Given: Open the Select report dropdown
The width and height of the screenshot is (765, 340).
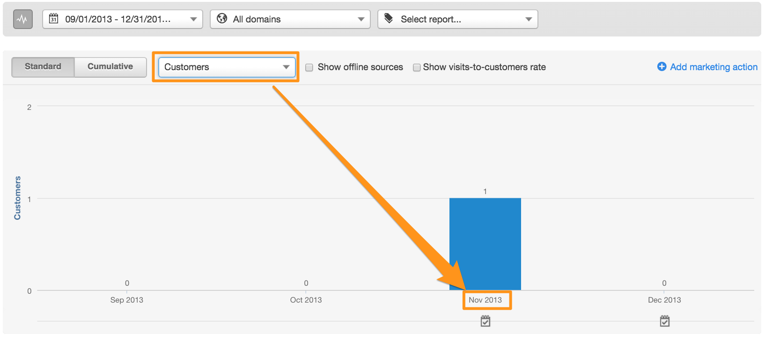Looking at the screenshot, I should 458,19.
